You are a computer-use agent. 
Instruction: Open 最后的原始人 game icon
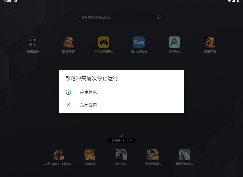pos(184,155)
